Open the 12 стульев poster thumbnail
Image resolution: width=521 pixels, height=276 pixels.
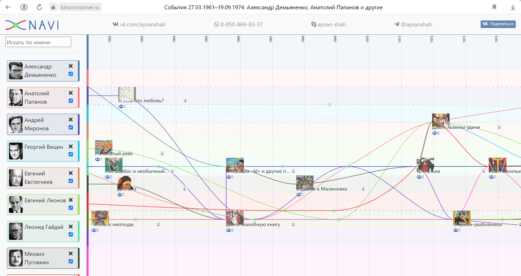tap(425, 165)
